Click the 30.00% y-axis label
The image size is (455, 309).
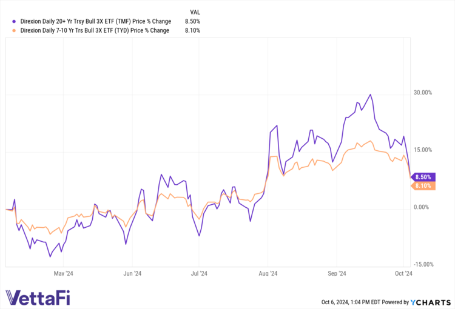click(x=422, y=93)
